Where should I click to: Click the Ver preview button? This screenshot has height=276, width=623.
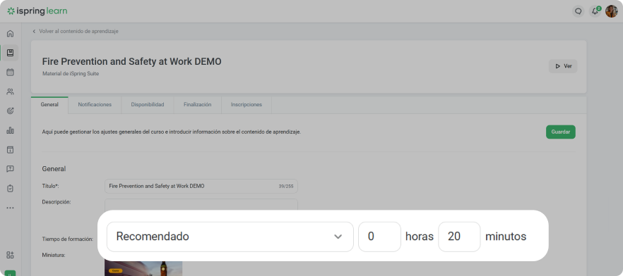pos(563,66)
